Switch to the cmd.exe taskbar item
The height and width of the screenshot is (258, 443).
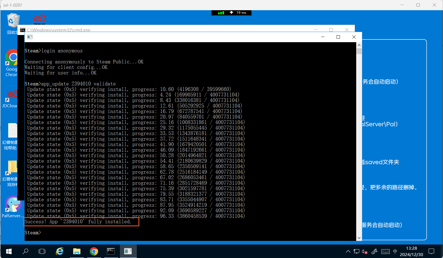[111, 251]
